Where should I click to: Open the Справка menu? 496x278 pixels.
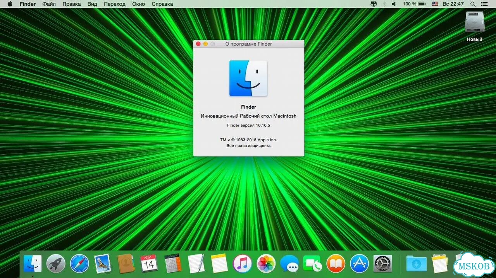(162, 4)
